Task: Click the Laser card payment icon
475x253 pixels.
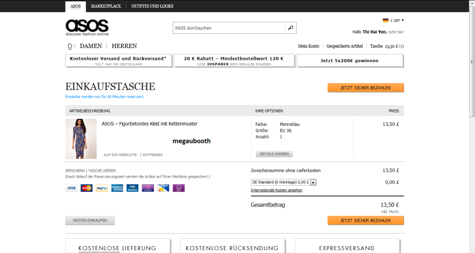Action: [x=148, y=188]
